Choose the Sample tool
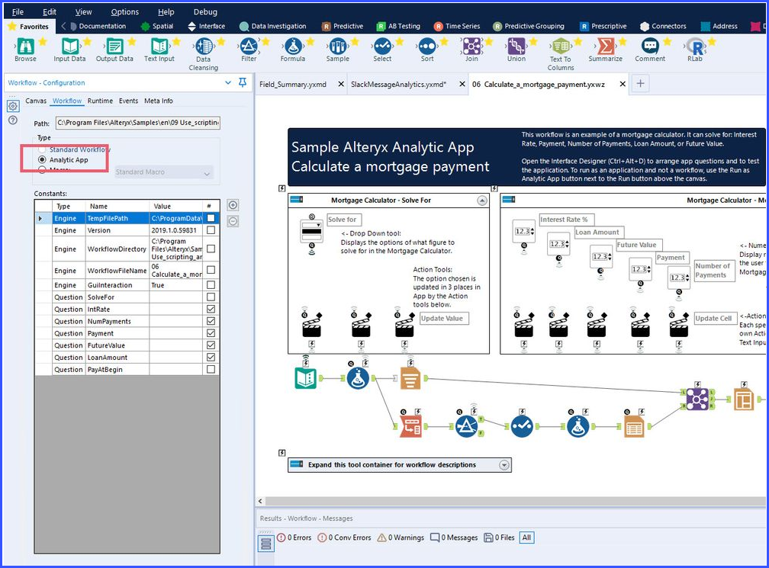The image size is (769, 568). point(337,47)
